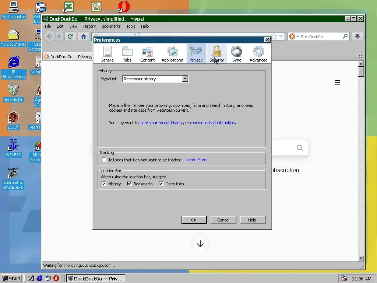Click the browser Forward arrow button

(x=59, y=36)
